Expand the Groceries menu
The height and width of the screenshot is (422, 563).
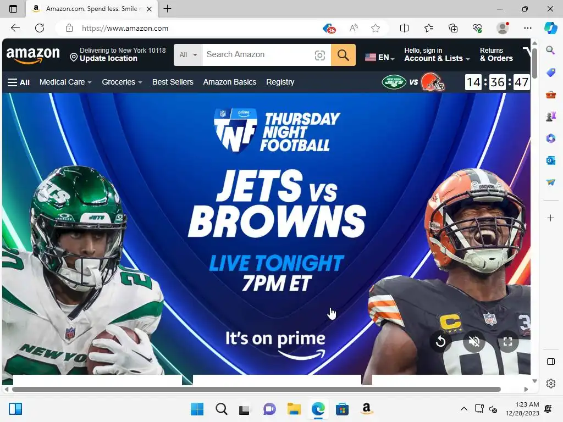tap(122, 82)
